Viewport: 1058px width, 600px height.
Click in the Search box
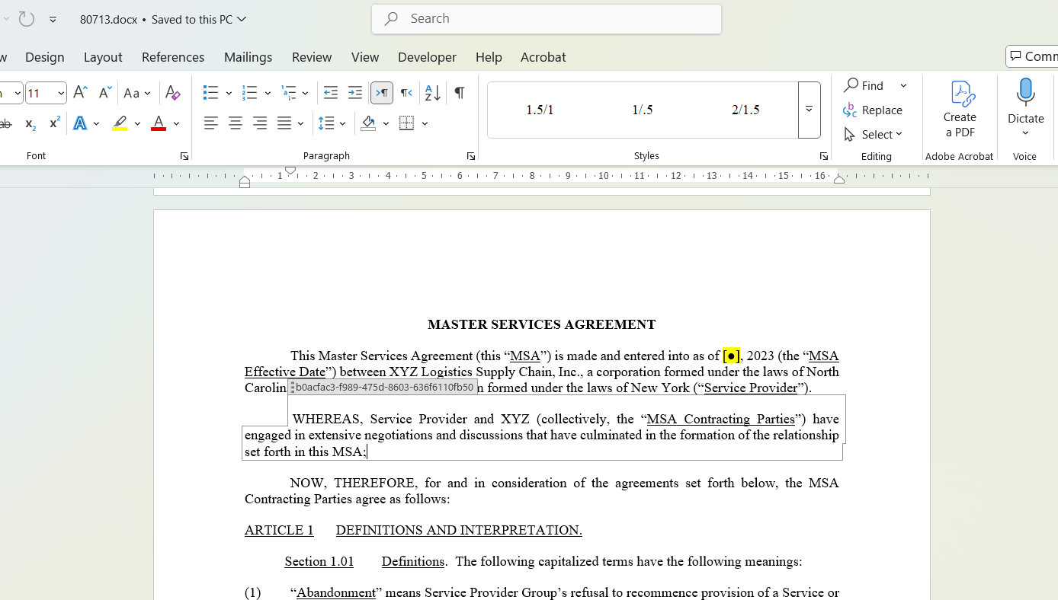tap(547, 19)
